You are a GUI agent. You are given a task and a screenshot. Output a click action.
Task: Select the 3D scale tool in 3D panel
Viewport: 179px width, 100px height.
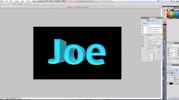143,46
